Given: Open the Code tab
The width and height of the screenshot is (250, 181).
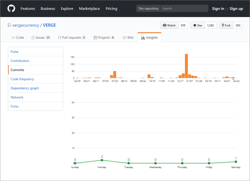Looking at the screenshot, I should pyautogui.click(x=18, y=38).
